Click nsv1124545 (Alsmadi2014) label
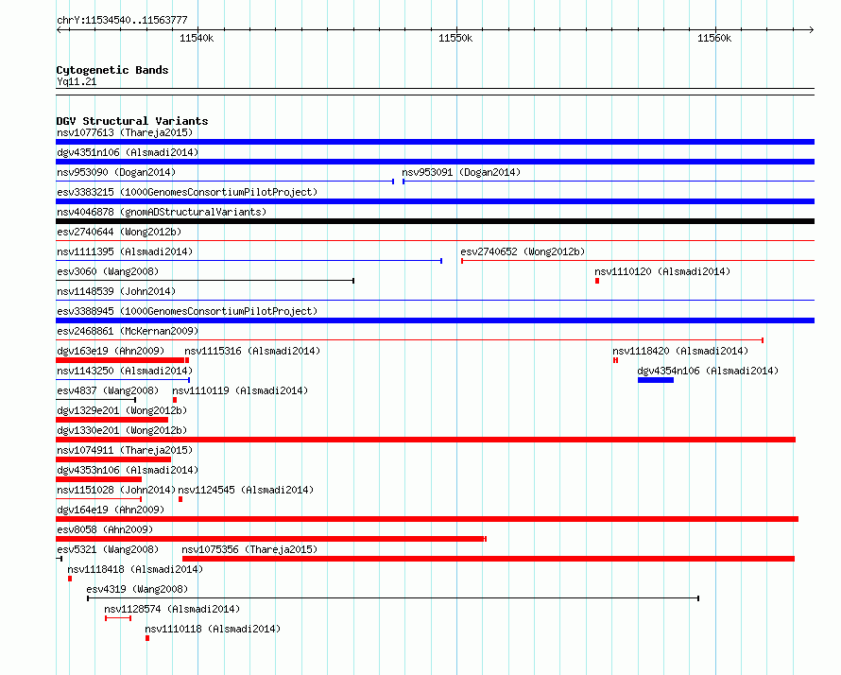The width and height of the screenshot is (841, 675). (246, 490)
